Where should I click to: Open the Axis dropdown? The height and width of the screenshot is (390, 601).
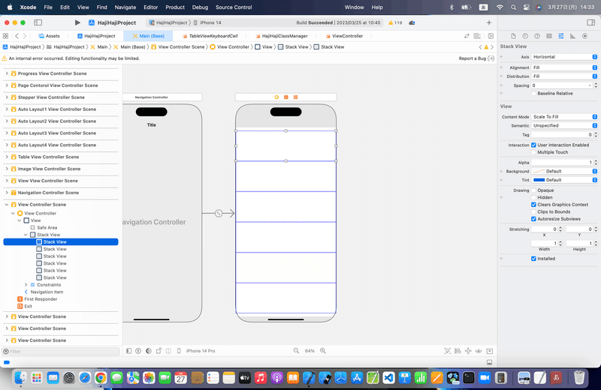click(x=564, y=57)
